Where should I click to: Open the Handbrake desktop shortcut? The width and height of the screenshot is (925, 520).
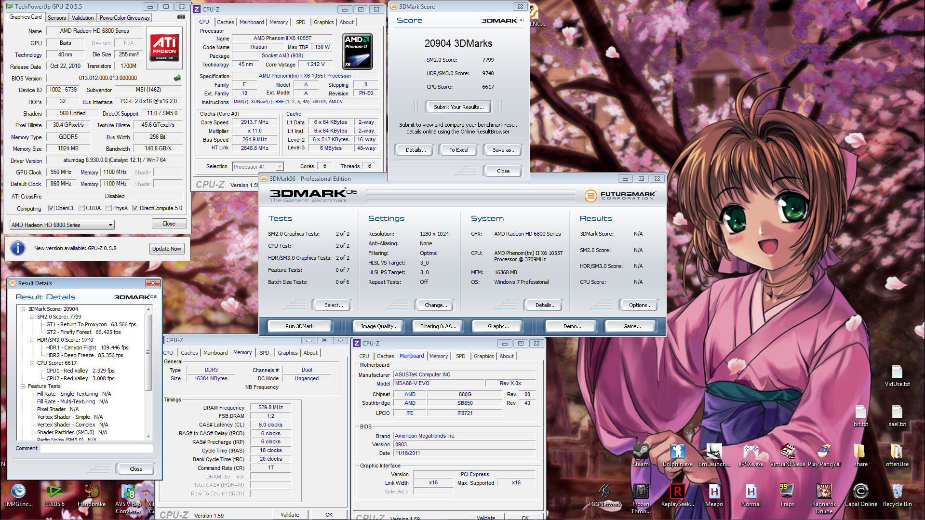(91, 495)
